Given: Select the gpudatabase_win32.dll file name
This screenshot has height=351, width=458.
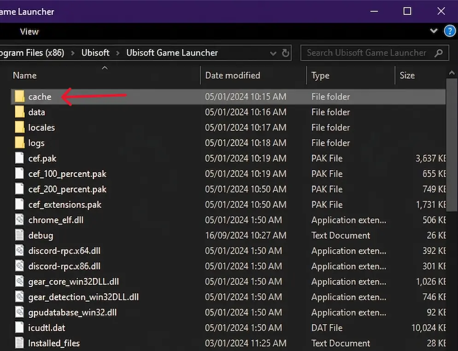Looking at the screenshot, I should 72,312.
